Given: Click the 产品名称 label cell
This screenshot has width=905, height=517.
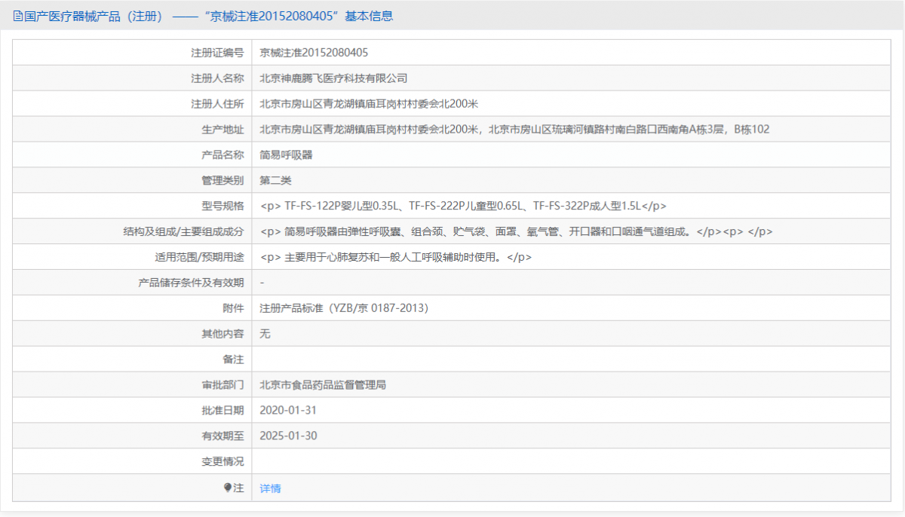Looking at the screenshot, I should [x=132, y=155].
